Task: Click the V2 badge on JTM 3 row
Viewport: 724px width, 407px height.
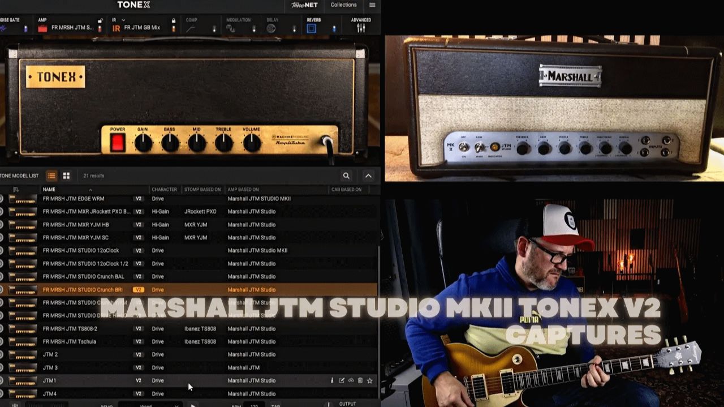Action: (138, 368)
